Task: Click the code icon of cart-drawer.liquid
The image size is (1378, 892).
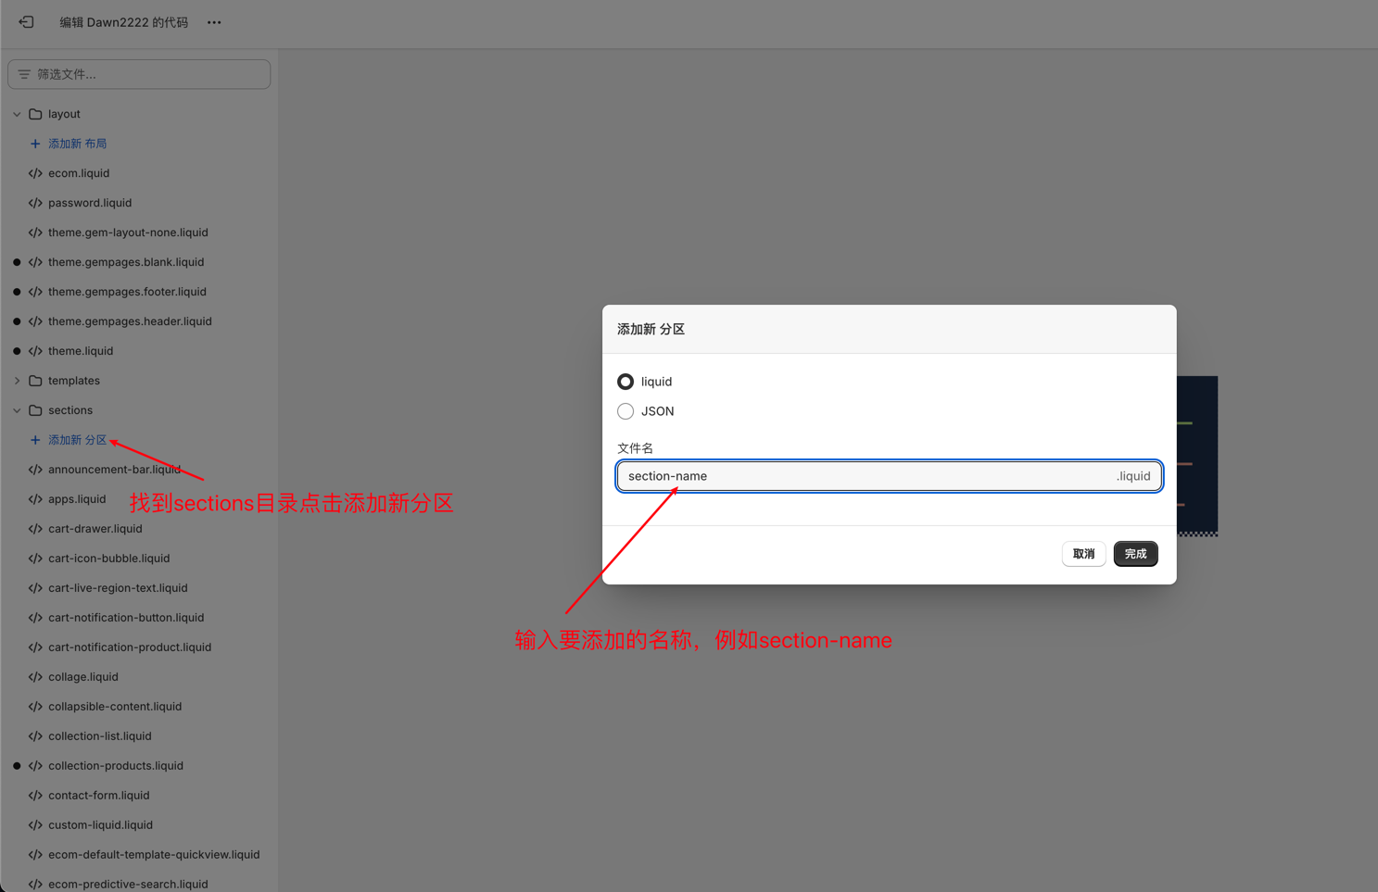Action: pos(35,529)
